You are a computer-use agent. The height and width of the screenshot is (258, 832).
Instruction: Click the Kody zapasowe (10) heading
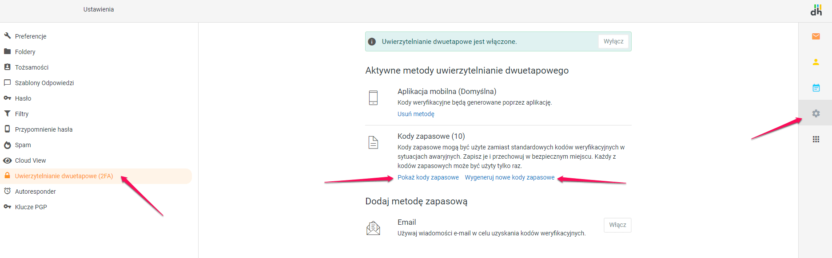[x=431, y=136]
